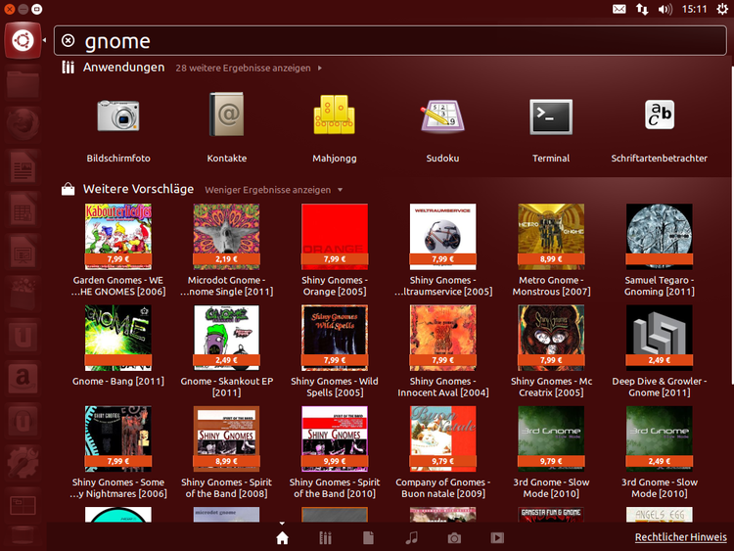Image resolution: width=734 pixels, height=551 pixels.
Task: Clear the search with the X icon
Action: click(68, 40)
